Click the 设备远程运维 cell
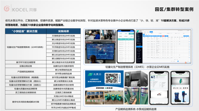This screenshot has height=111, width=199. [26, 66]
